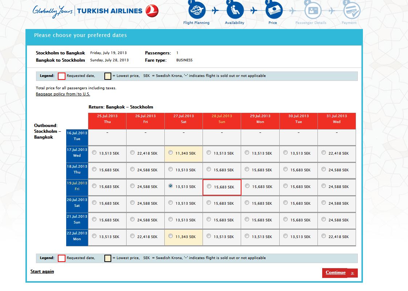The width and height of the screenshot is (408, 291).
Task: Click the Start again link
Action: pos(42,271)
